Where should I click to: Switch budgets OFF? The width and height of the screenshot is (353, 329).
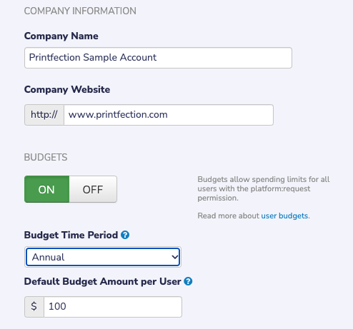(x=93, y=189)
